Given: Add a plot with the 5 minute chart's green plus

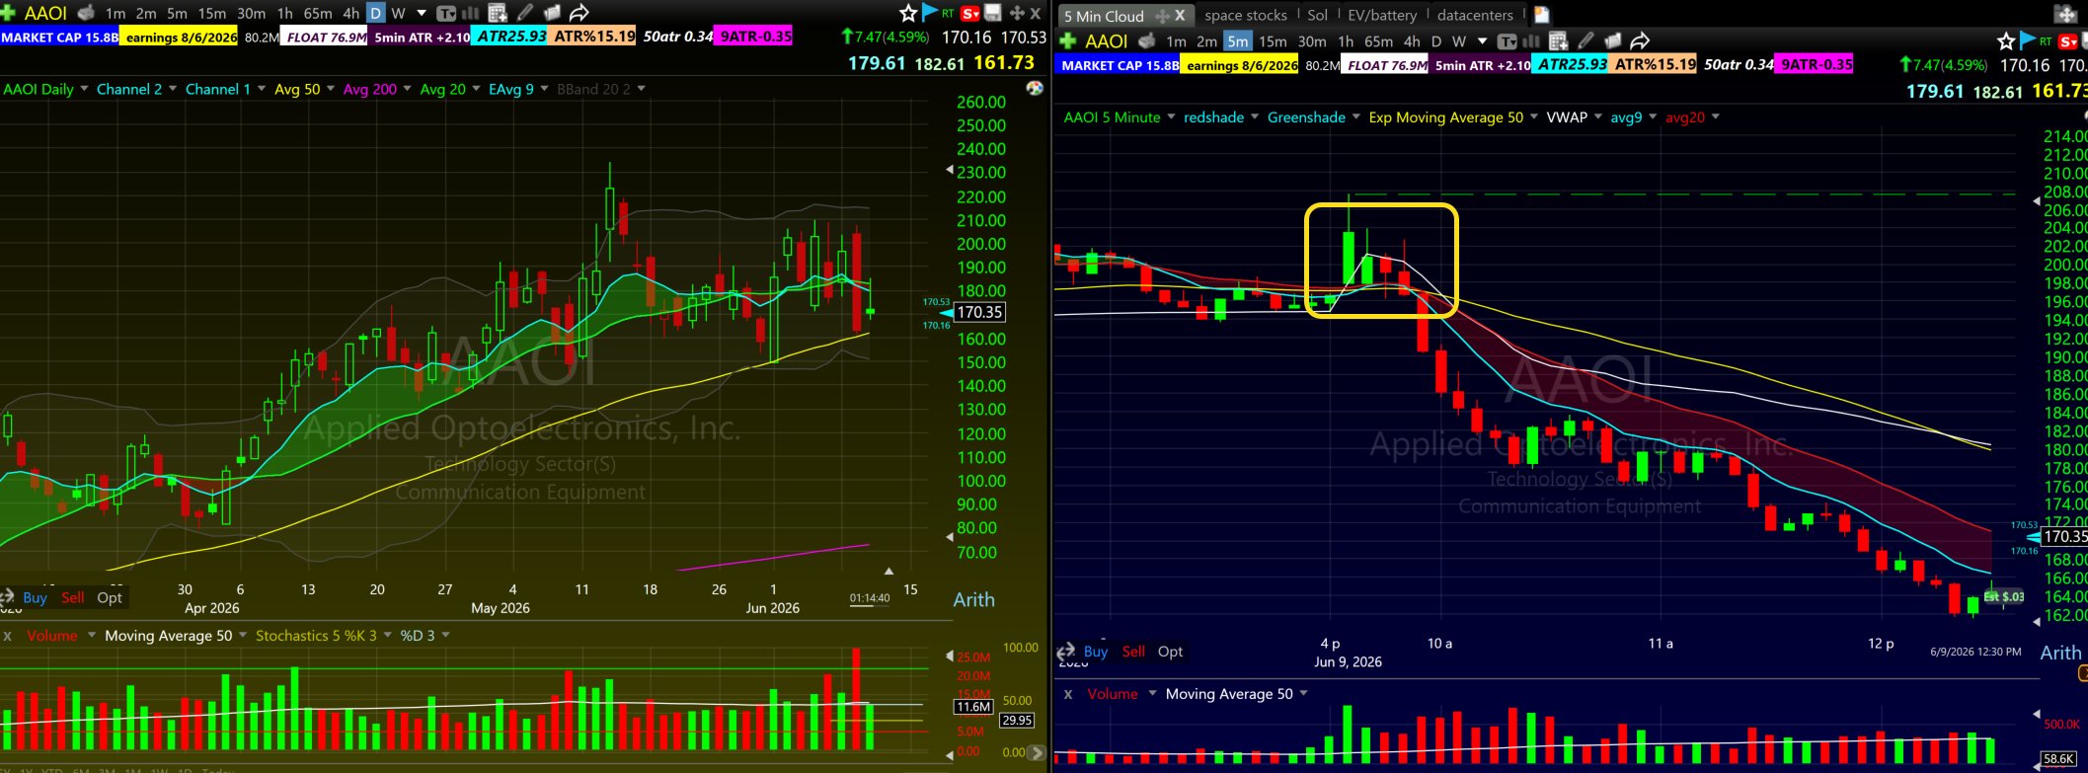Looking at the screenshot, I should point(1068,40).
